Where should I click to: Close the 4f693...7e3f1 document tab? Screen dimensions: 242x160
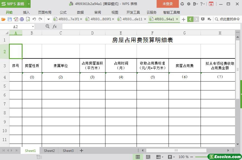tap(81, 19)
